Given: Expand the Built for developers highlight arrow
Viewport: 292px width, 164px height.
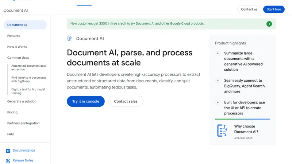Looking at the screenshot, I should (218, 102).
